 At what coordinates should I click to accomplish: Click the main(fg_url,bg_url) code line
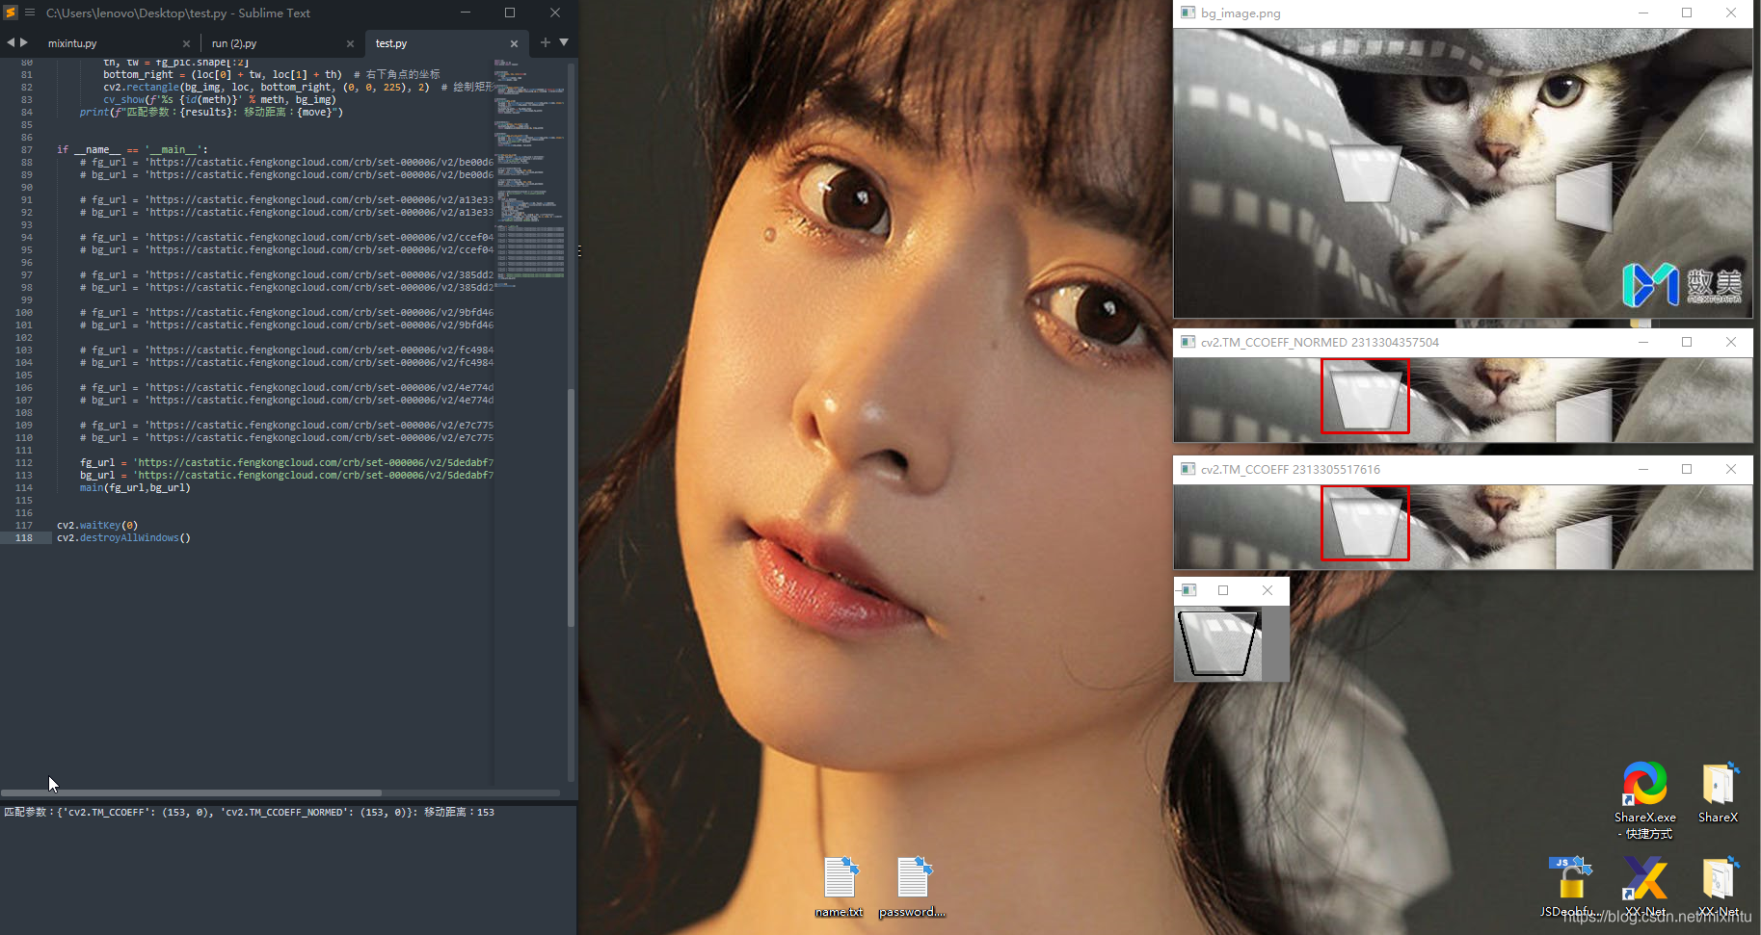tap(135, 488)
